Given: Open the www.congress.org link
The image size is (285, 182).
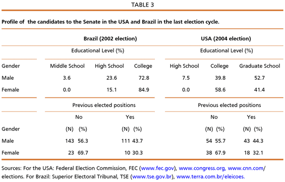Looking at the screenshot, I should 202,168.
